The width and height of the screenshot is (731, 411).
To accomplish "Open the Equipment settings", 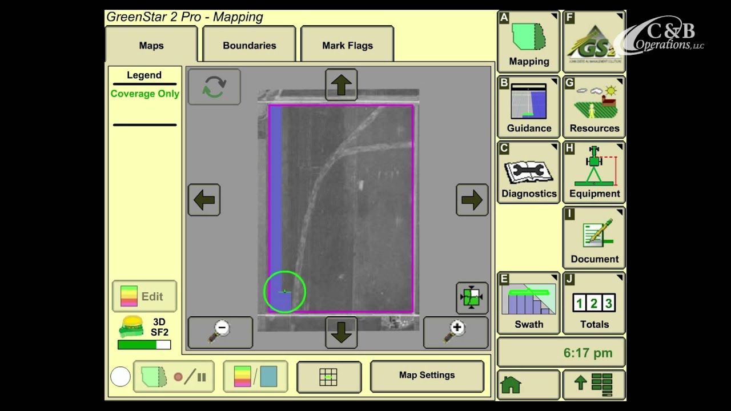I will [x=594, y=172].
